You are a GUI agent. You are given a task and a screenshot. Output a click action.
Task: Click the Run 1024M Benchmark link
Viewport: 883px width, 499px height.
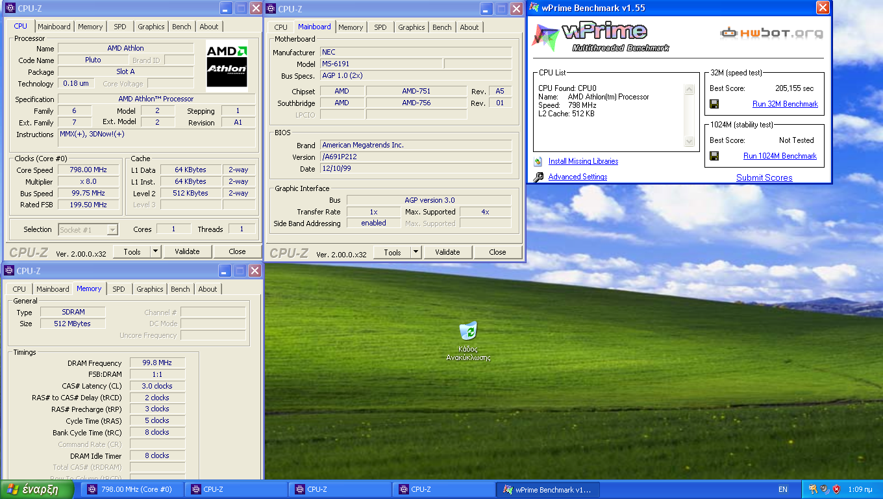click(780, 156)
